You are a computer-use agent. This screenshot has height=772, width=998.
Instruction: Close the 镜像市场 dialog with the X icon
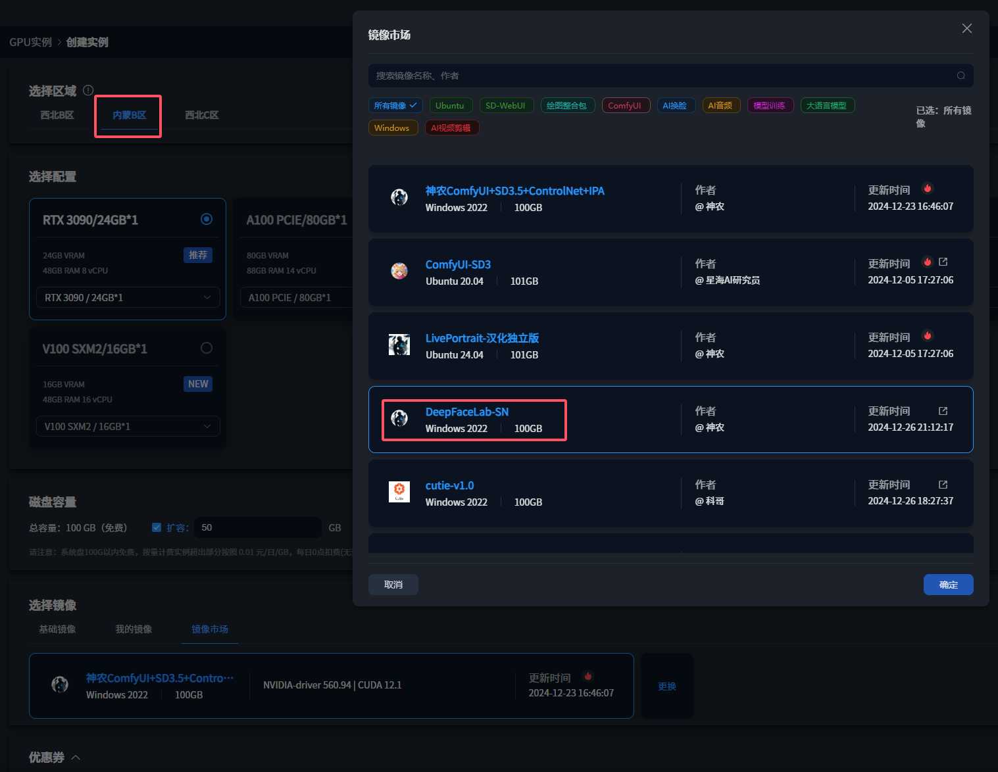tap(966, 28)
